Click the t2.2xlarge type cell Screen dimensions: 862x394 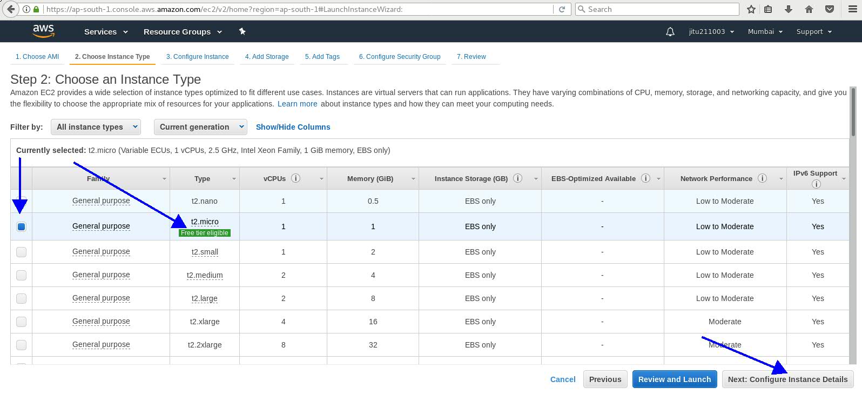coord(205,345)
